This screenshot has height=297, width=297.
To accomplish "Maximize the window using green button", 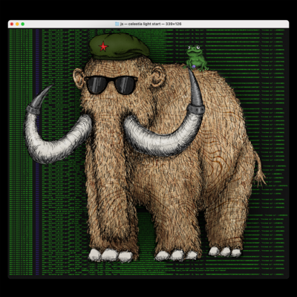I will coord(22,24).
